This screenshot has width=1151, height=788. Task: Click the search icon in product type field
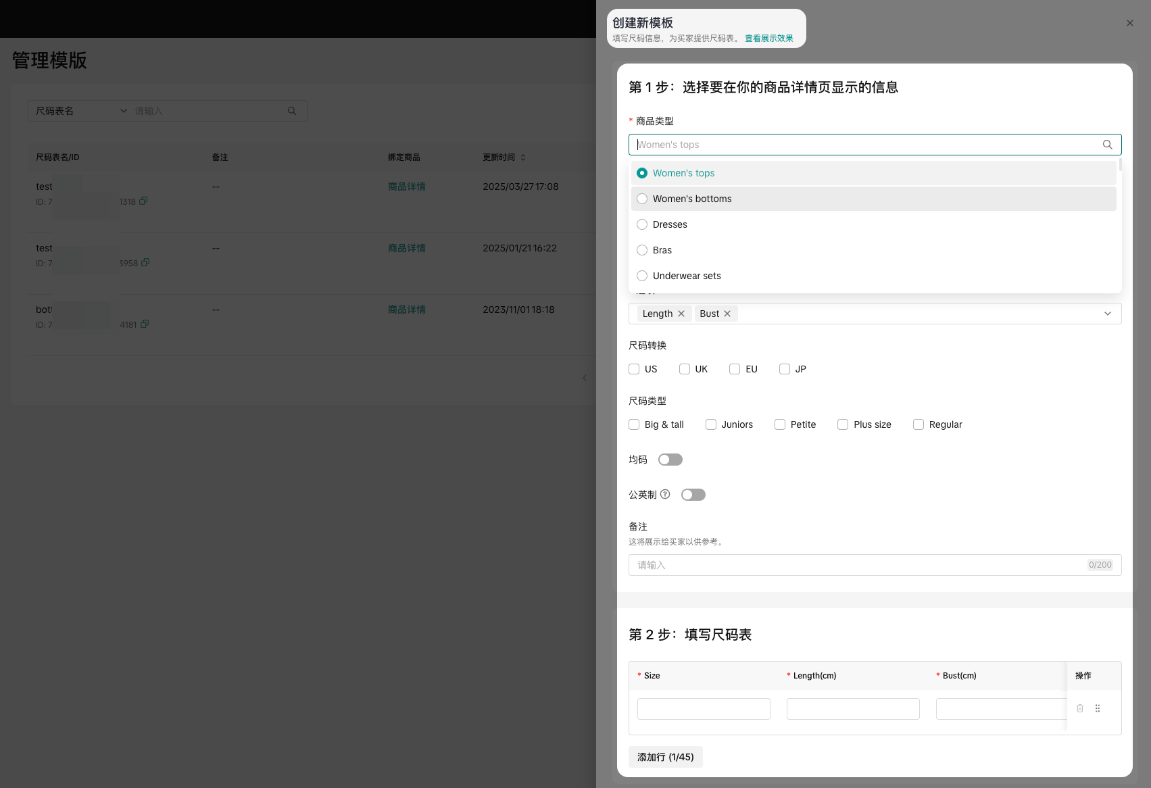click(x=1107, y=145)
